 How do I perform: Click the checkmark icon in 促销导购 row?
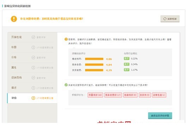(33, 78)
